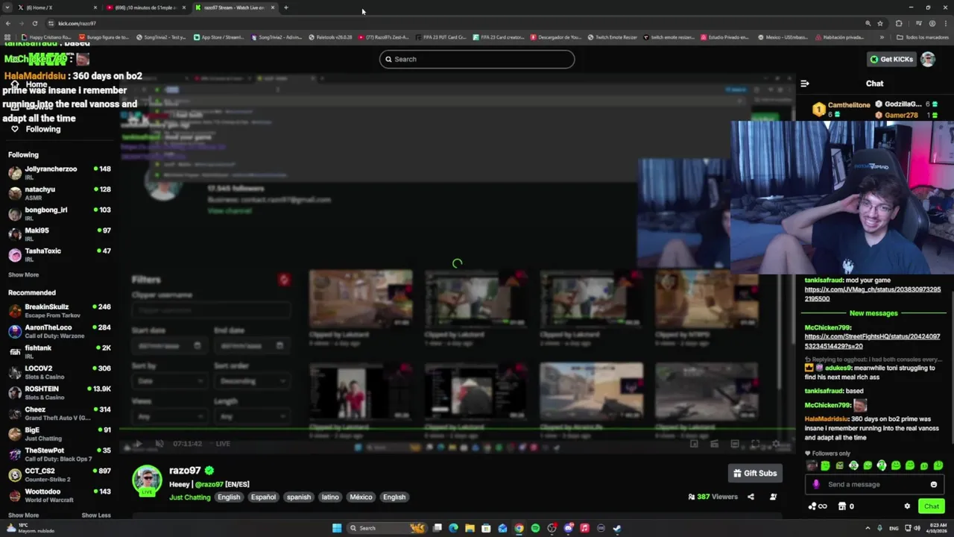Image resolution: width=954 pixels, height=537 pixels.
Task: Click the play button on the video player
Action: (x=137, y=444)
